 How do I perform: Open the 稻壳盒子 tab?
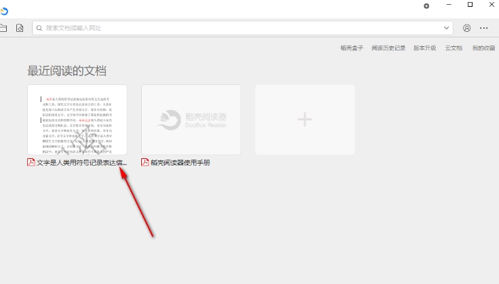pos(352,48)
